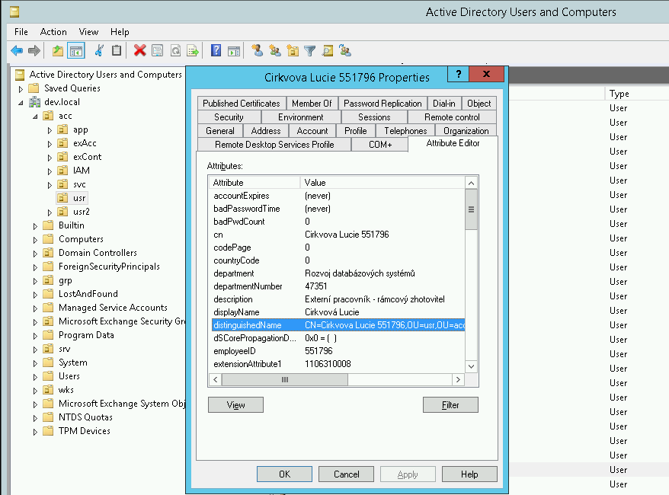Click the dialog's question mark help button
The image size is (669, 495).
point(458,74)
